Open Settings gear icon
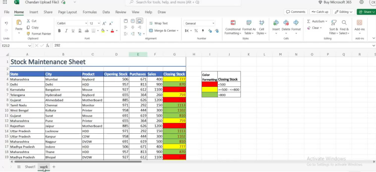376x172 pixels. pos(361,2)
